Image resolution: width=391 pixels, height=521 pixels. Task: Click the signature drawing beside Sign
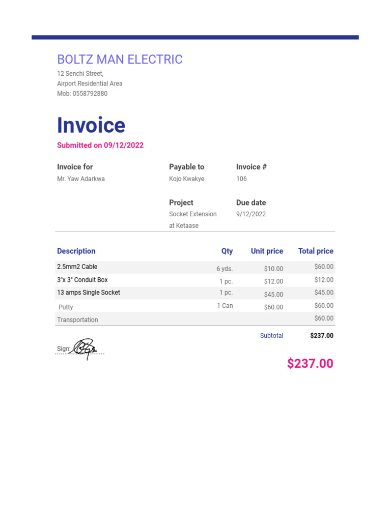pyautogui.click(x=85, y=348)
